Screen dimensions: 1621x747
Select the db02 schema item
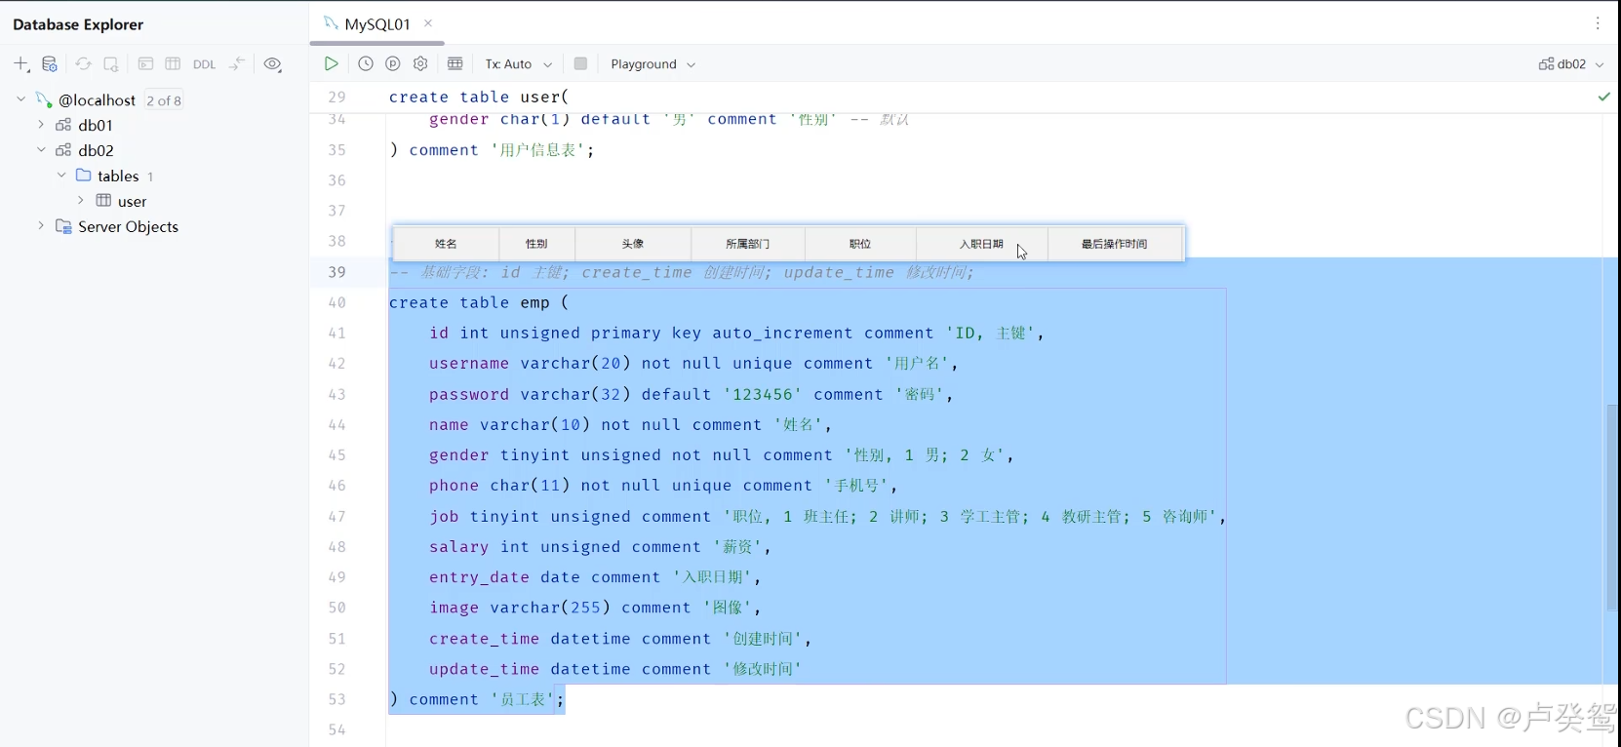(x=96, y=151)
